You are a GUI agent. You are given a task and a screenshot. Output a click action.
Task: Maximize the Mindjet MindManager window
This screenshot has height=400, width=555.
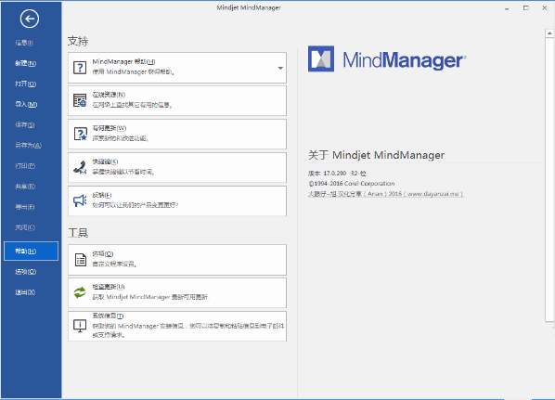526,7
